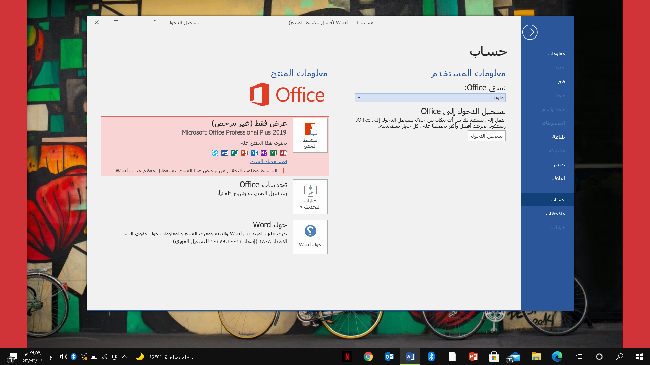Click the back arrow to return to document
This screenshot has height=365, width=650.
(530, 32)
